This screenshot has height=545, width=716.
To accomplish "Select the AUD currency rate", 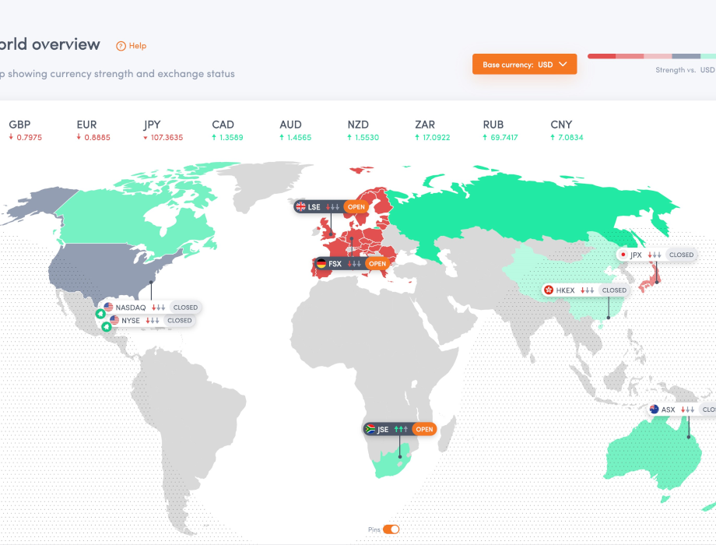I will 295,131.
